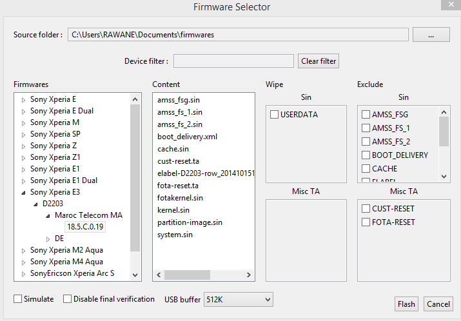Viewport: 461px width, 321px height.
Task: Check the BOOT_DELIVERY exclude checkbox
Action: (366, 155)
